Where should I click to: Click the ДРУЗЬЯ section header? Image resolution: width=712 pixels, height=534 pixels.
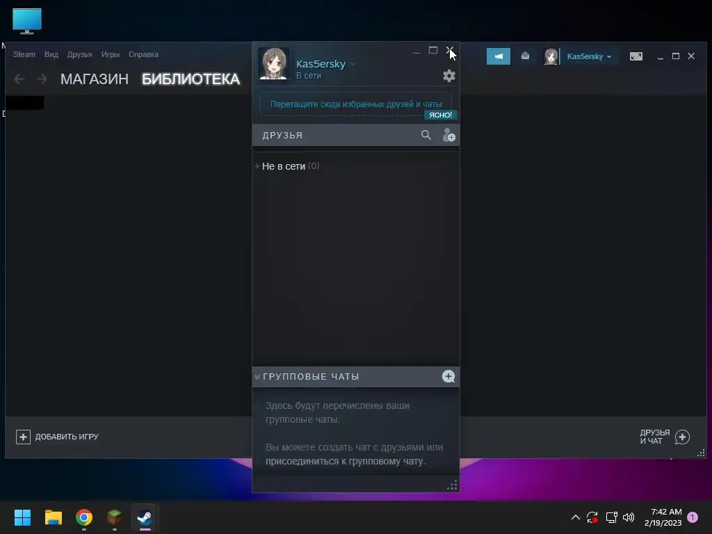click(282, 136)
